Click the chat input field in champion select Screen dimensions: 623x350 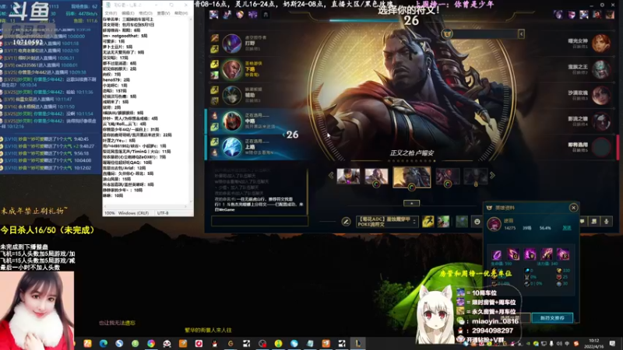[x=259, y=221]
